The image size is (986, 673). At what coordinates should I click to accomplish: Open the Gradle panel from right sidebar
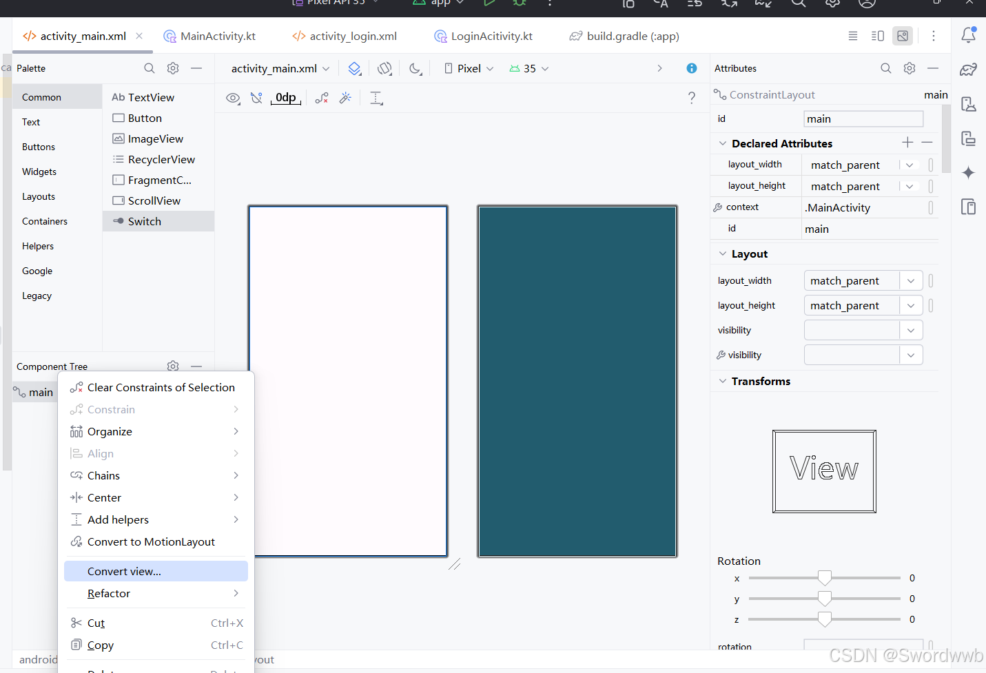969,69
